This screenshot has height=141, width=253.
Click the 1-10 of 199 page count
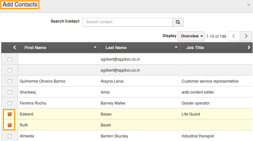coord(216,36)
